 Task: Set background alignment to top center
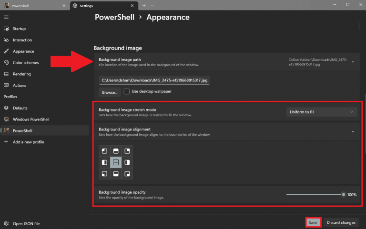(116, 151)
